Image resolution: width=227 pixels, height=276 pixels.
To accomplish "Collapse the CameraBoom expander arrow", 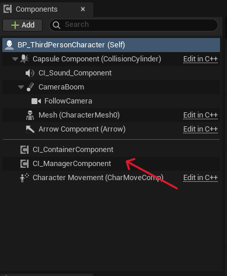I will click(x=21, y=87).
